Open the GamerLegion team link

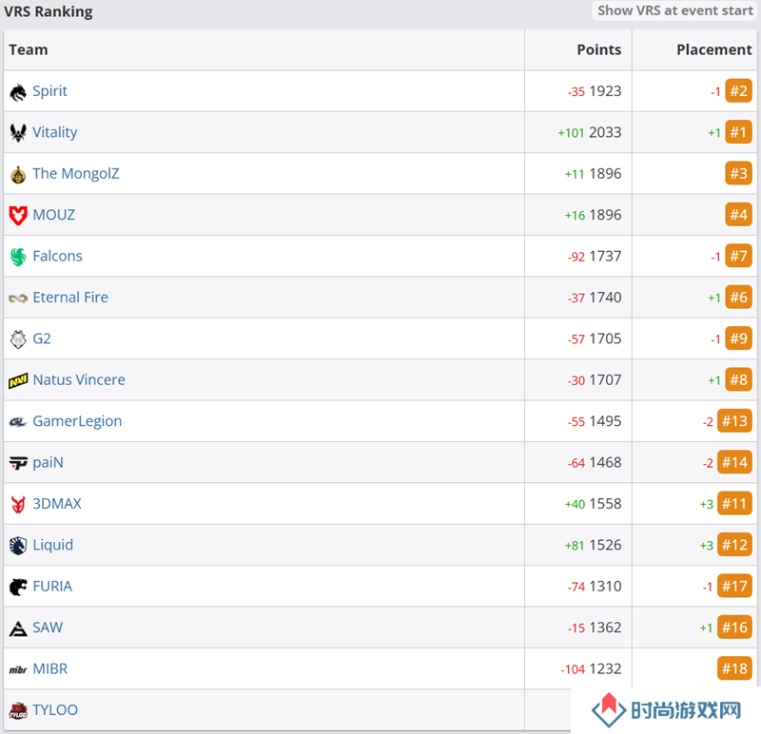point(77,421)
